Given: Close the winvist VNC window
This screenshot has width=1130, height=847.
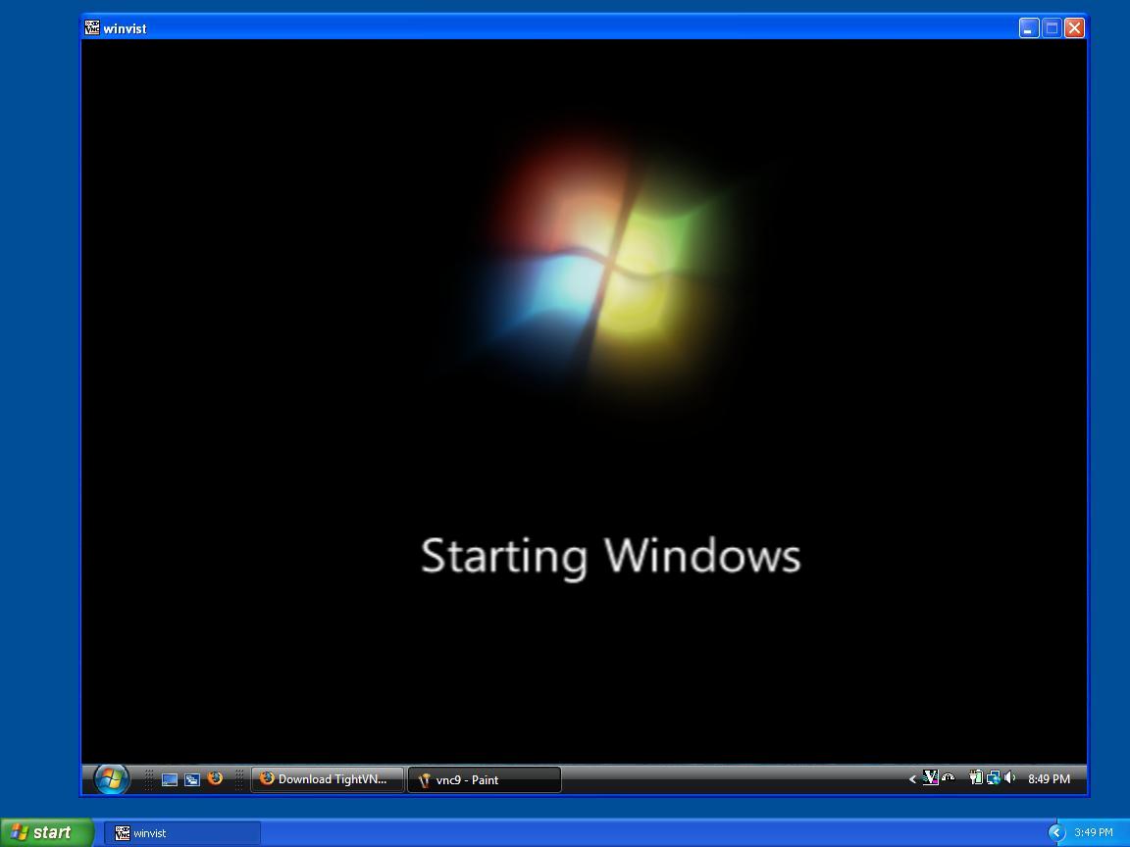Looking at the screenshot, I should (1074, 28).
